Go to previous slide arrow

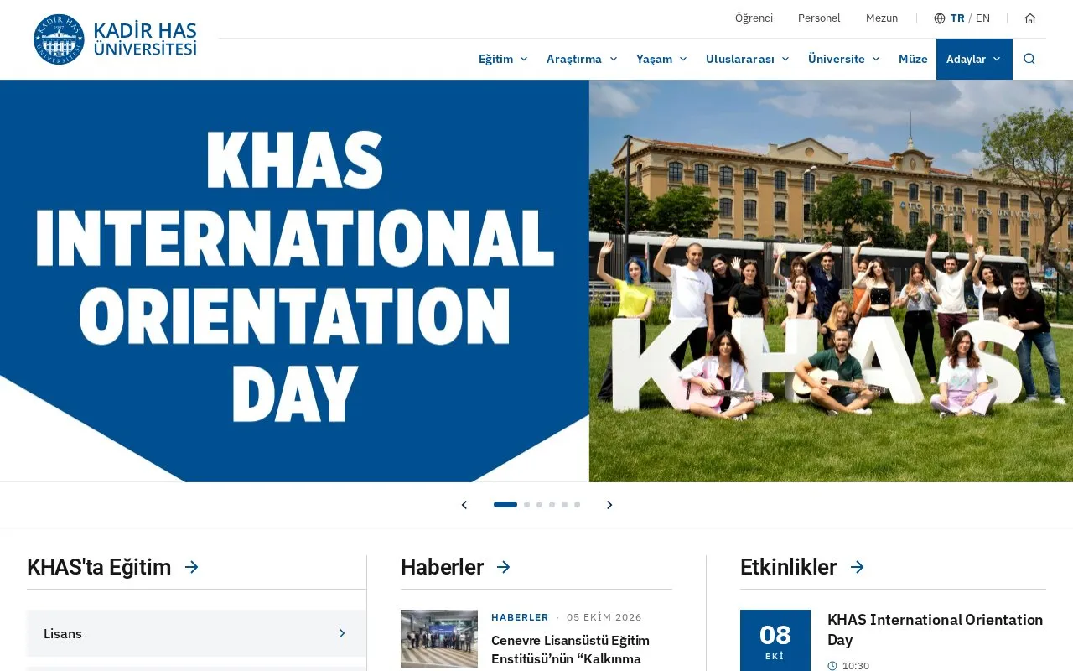[464, 505]
